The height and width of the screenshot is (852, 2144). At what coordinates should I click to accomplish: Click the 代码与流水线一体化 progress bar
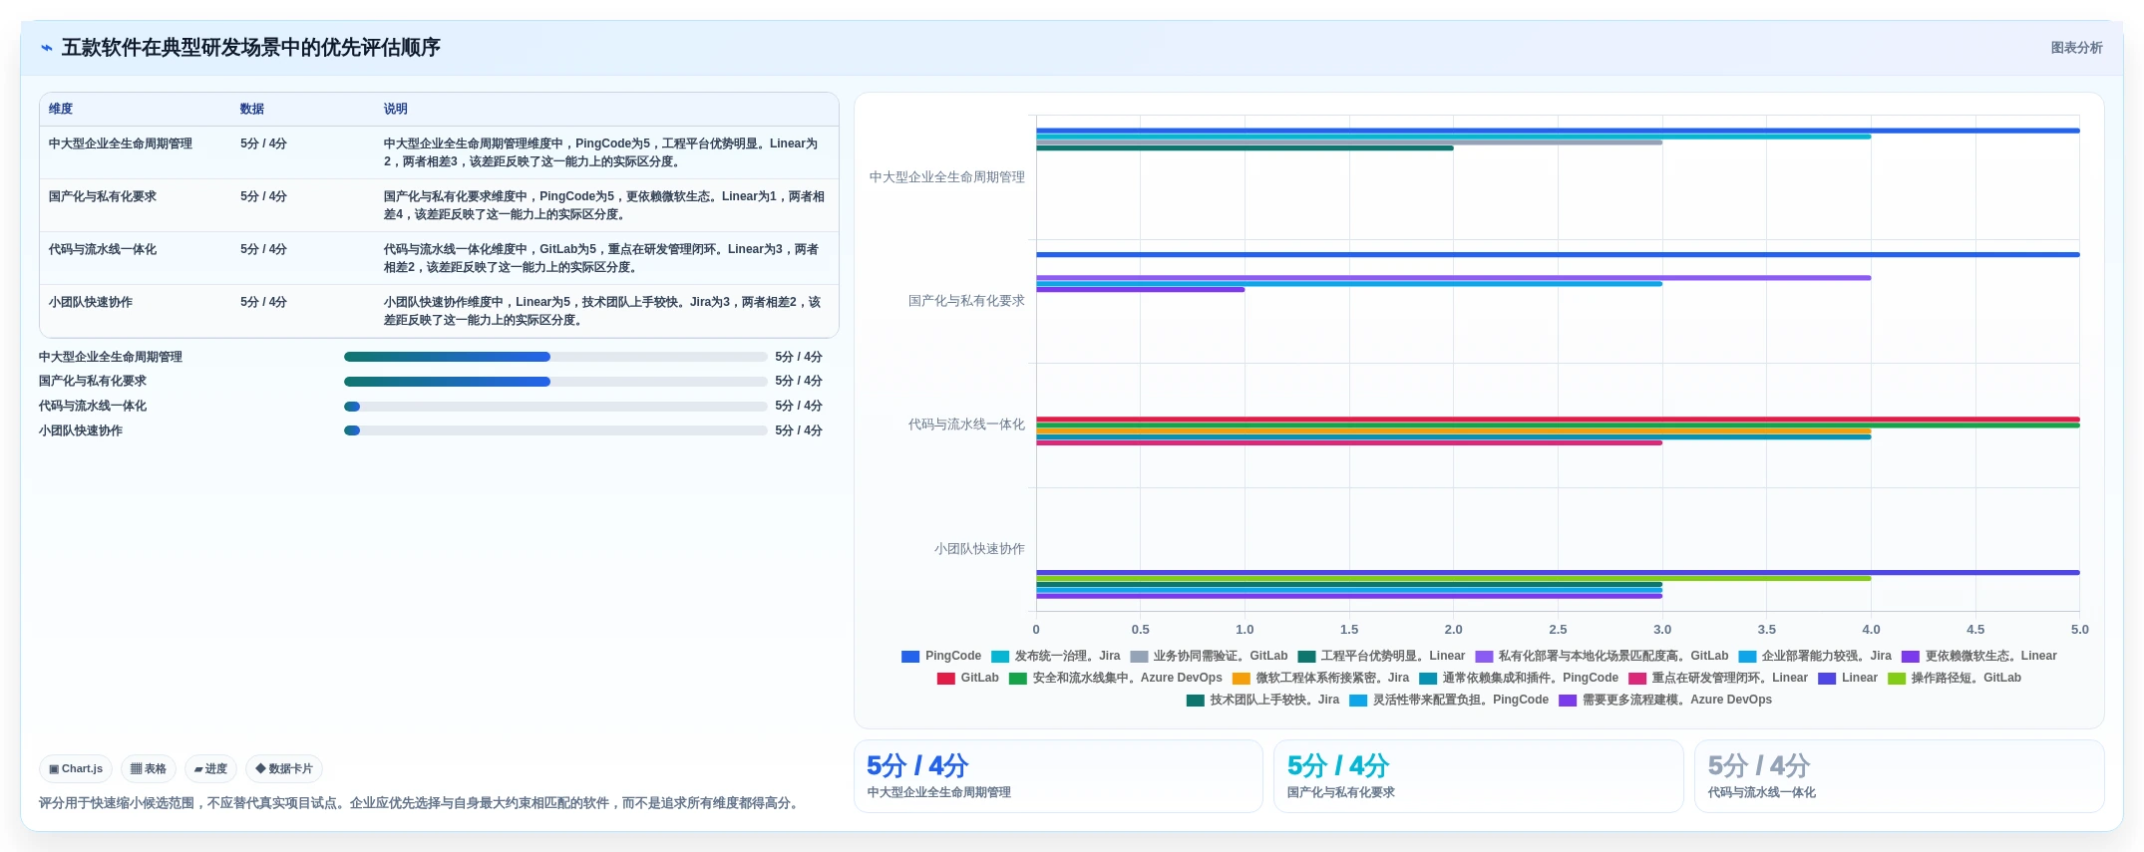555,407
